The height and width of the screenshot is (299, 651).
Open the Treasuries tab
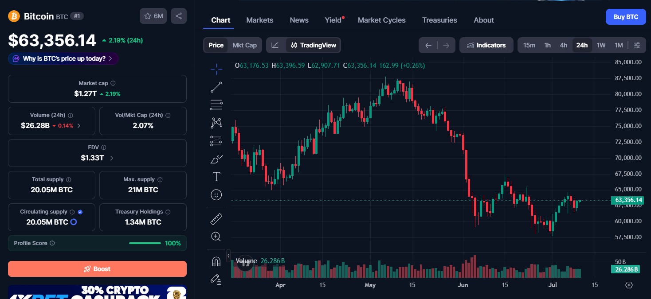[439, 20]
